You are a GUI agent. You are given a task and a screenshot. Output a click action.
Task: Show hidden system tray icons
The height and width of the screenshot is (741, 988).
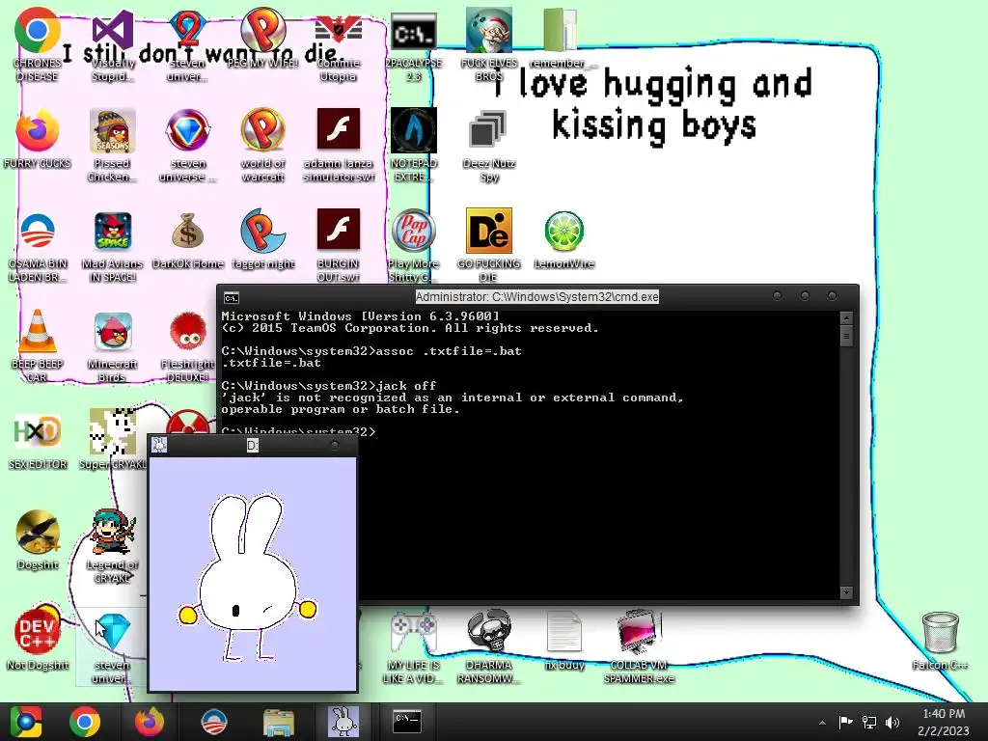tap(822, 723)
